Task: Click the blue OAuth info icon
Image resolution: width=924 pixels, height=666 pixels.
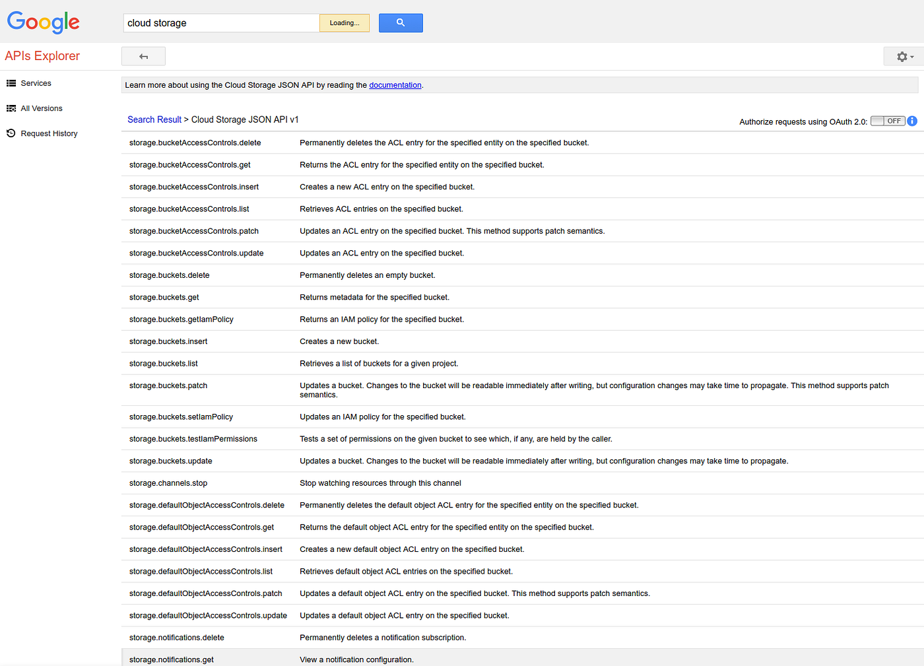Action: coord(912,121)
